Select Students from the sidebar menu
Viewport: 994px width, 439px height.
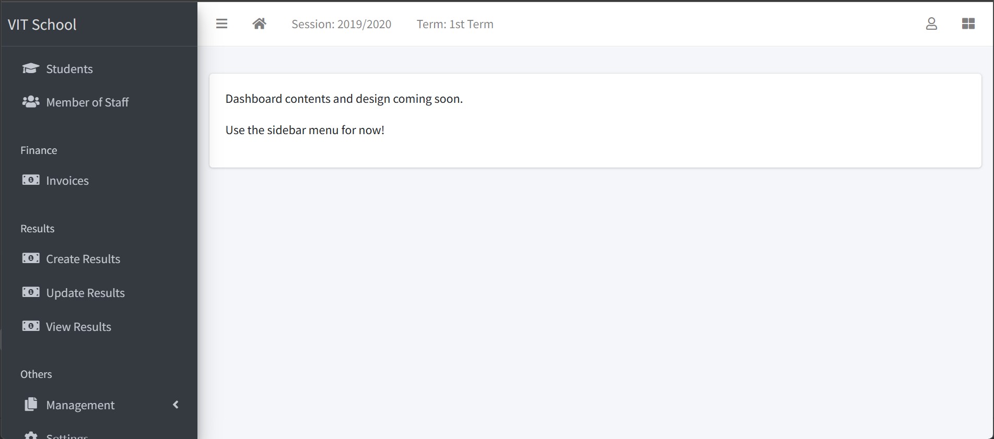tap(69, 68)
